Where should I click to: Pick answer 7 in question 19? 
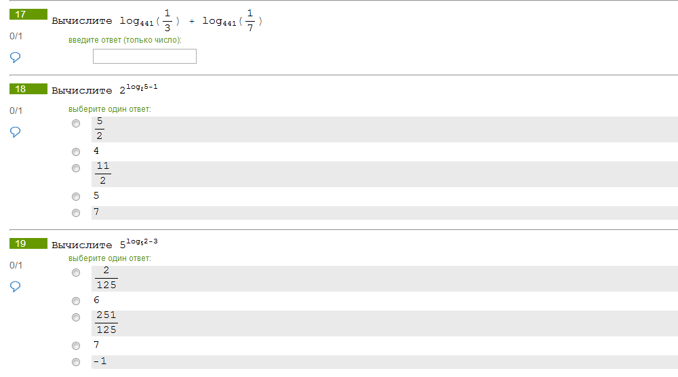[76, 346]
